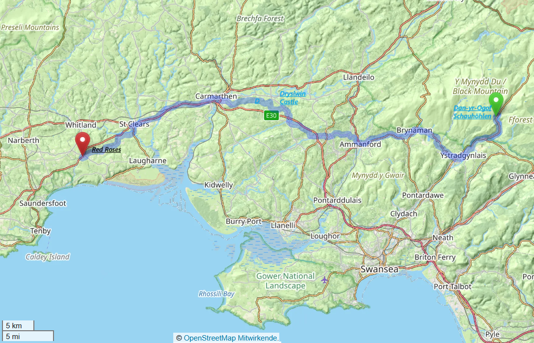Viewport: 534px width, 343px height.
Task: Click the Carmarthen town label
Action: 216,96
